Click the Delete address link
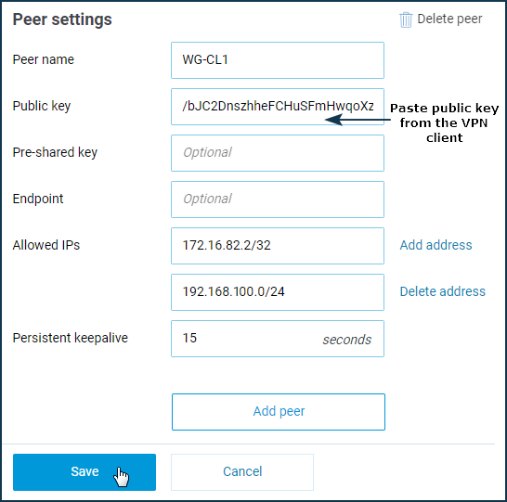This screenshot has height=502, width=507. [443, 291]
